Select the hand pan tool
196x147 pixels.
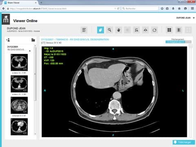(x=118, y=30)
